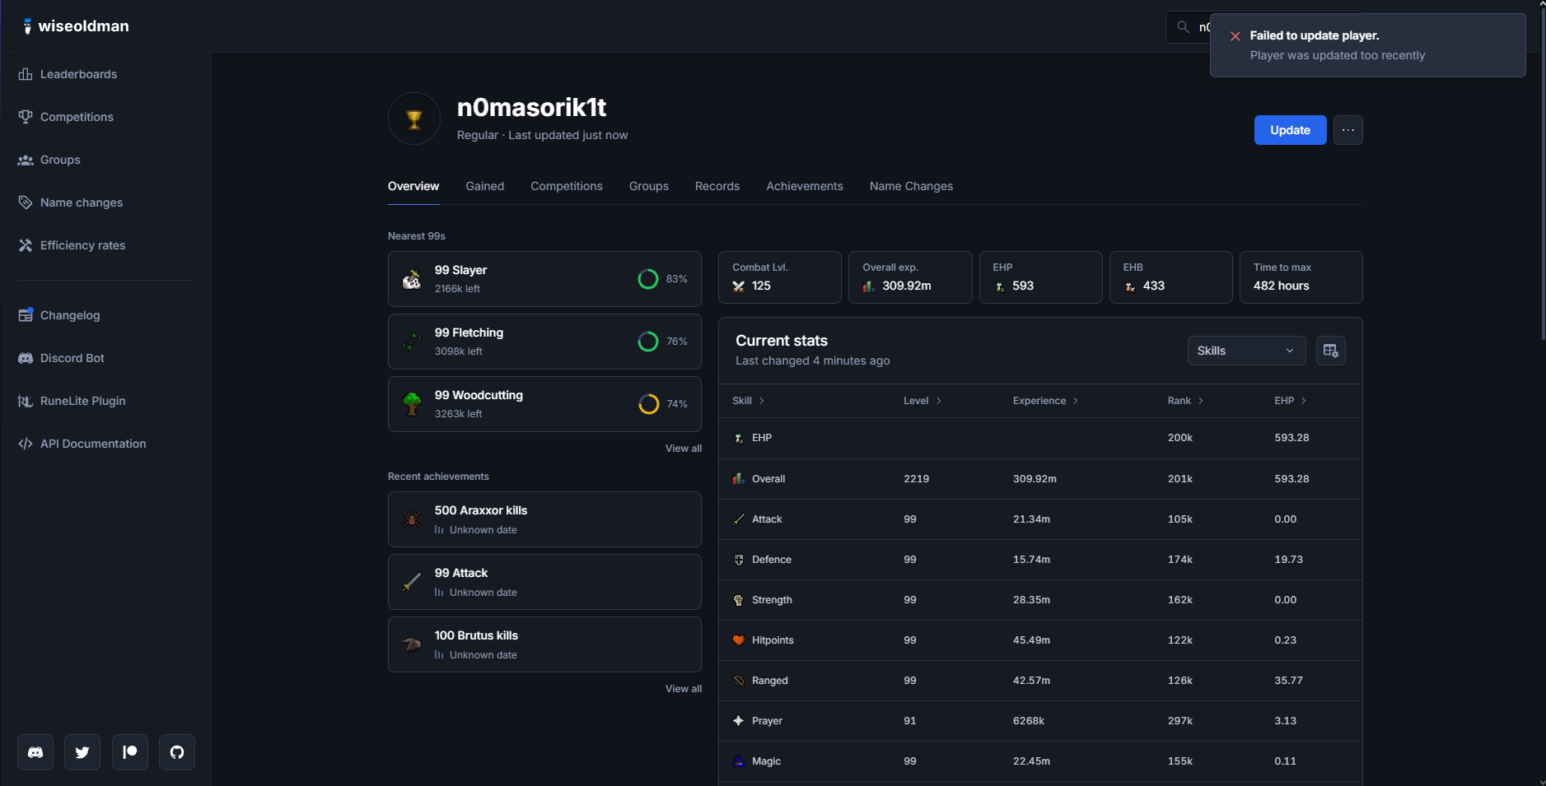Click the 99 Woodcutting 74% progress ring
1546x786 pixels.
(x=648, y=404)
